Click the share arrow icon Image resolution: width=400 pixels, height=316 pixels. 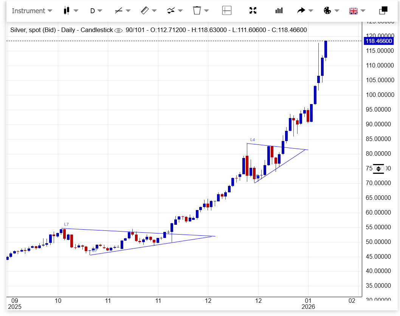[x=301, y=11]
